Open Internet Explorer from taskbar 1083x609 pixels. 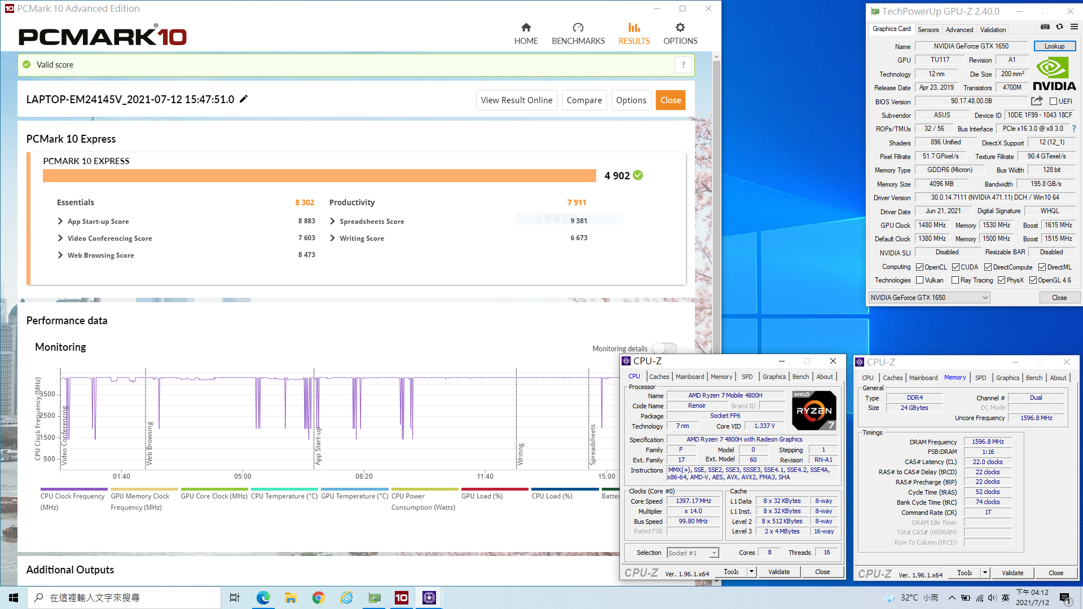click(346, 598)
